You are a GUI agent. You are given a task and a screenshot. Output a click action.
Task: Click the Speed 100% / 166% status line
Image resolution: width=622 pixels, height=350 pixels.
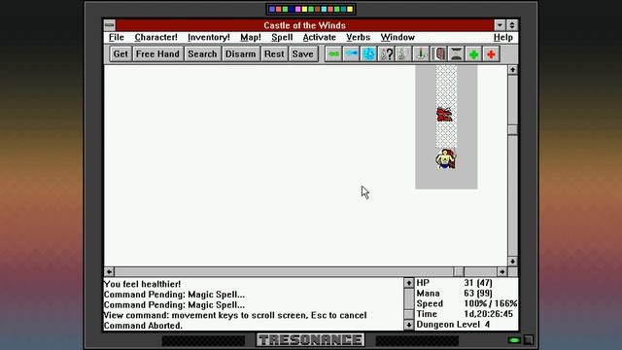466,303
